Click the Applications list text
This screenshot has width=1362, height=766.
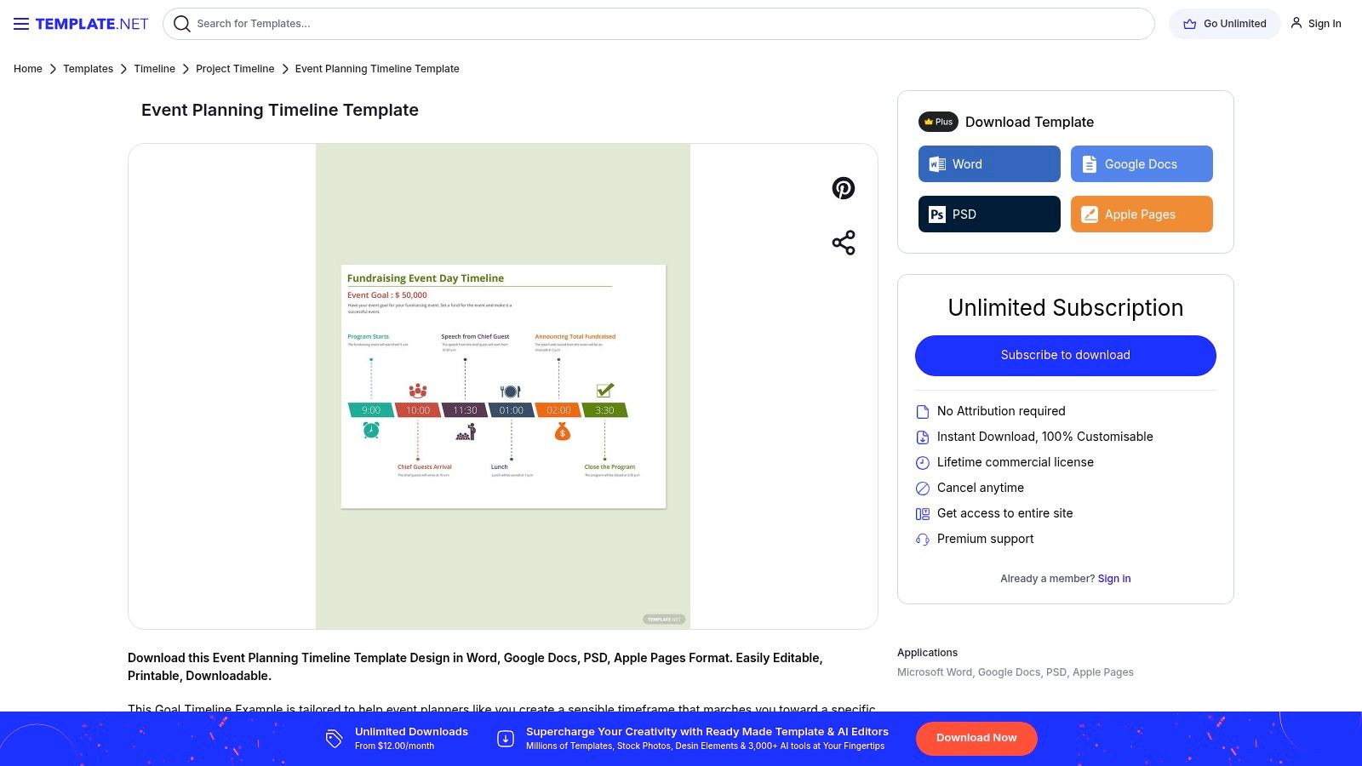click(1016, 672)
